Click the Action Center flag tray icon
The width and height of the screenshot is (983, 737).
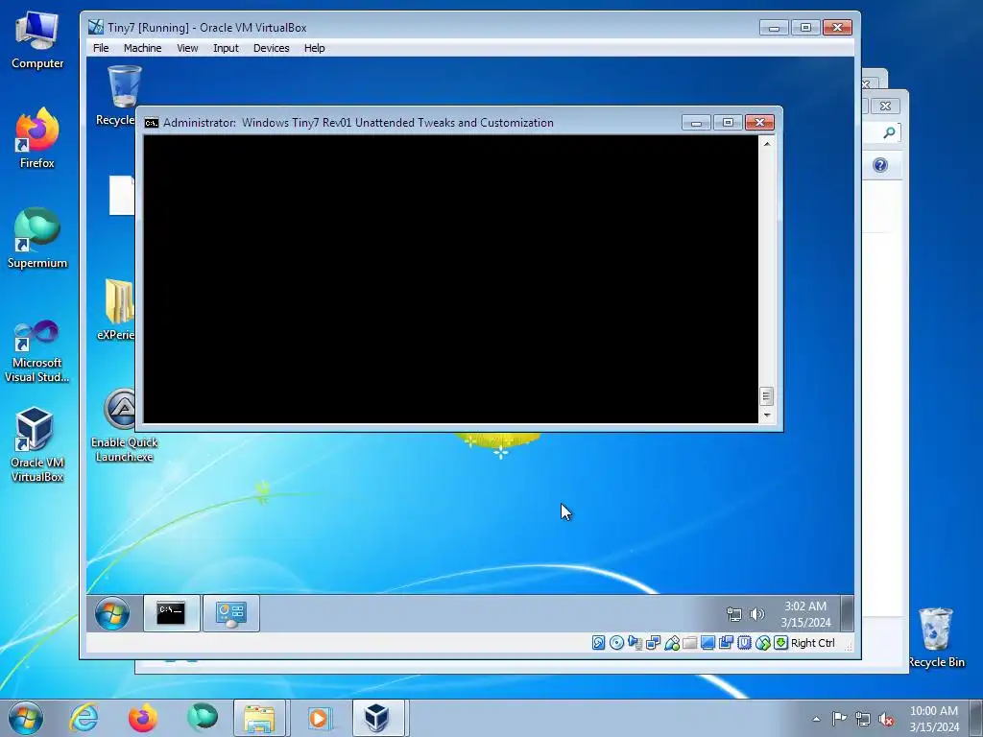coord(839,719)
